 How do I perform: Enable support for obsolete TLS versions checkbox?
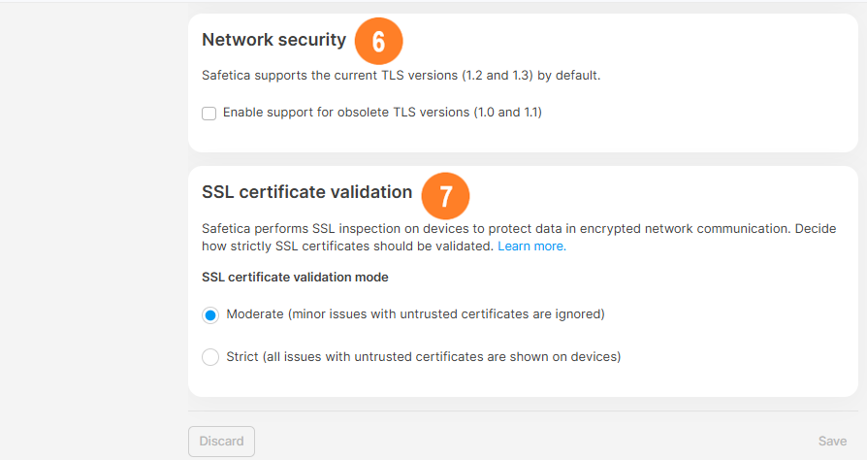click(x=209, y=113)
